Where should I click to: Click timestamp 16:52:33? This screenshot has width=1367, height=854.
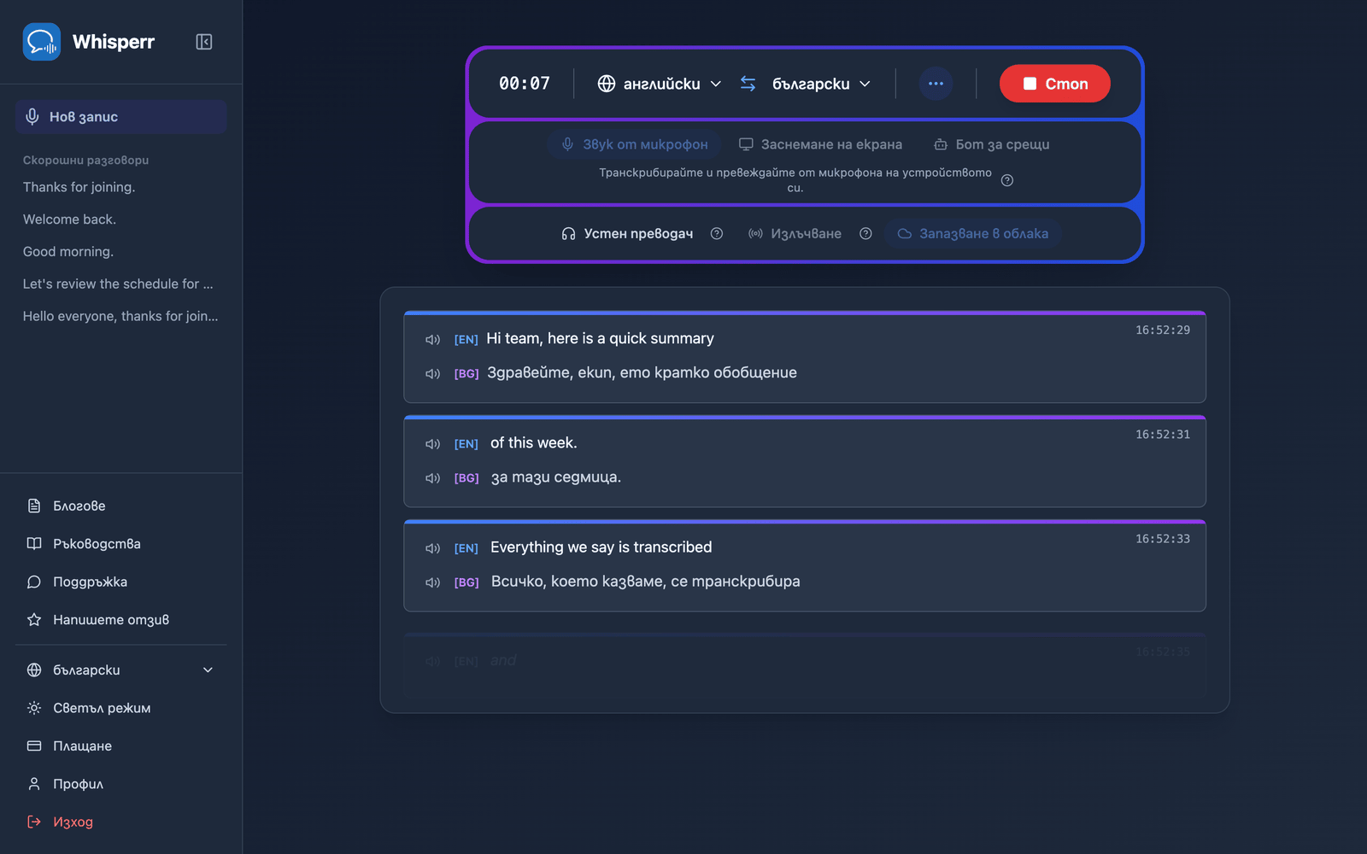[1162, 538]
